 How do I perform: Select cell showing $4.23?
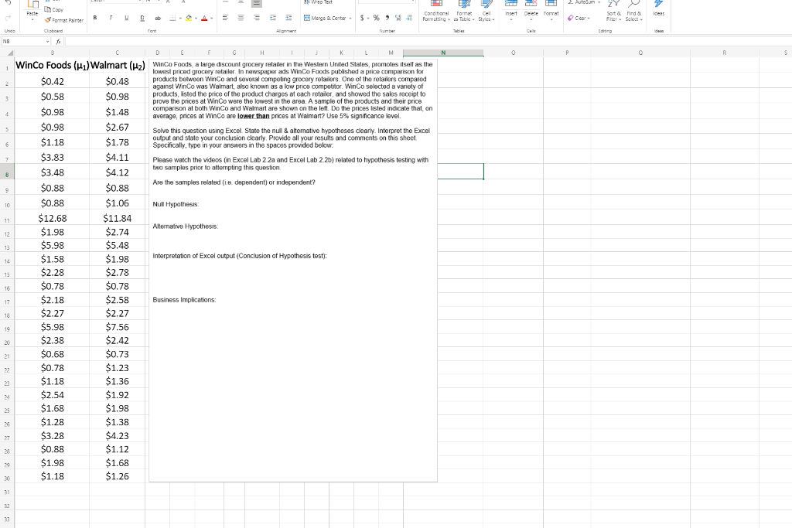point(118,436)
